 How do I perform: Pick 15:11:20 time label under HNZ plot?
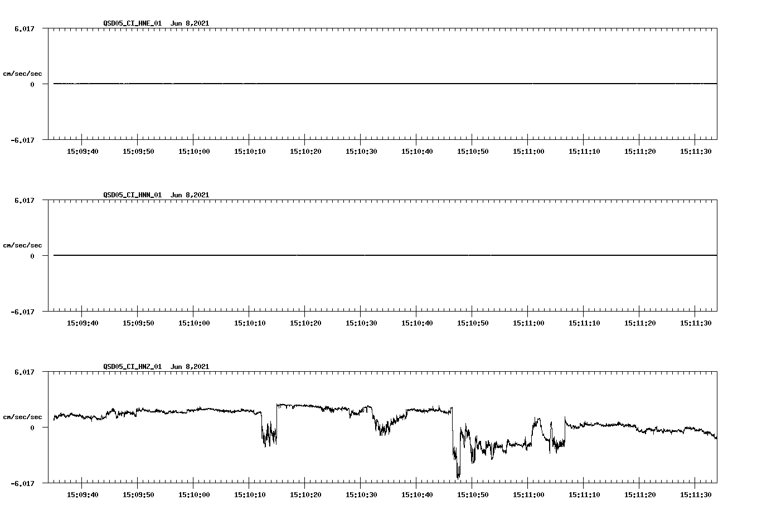pyautogui.click(x=640, y=495)
